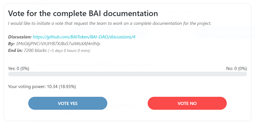Click the "By:" label

point(12,44)
